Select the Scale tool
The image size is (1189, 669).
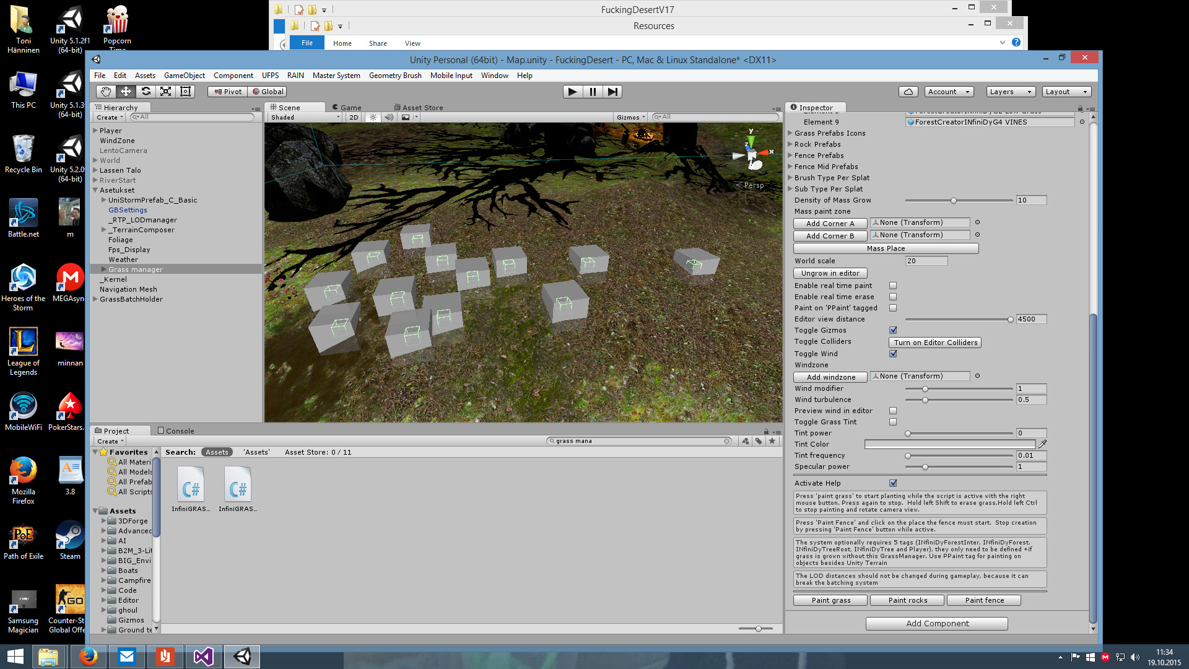click(166, 91)
